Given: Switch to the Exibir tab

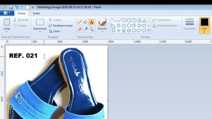Looking at the screenshot, I should click(x=36, y=13).
